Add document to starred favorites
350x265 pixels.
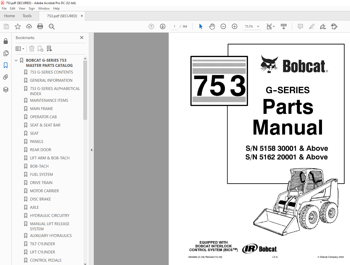coord(18,26)
